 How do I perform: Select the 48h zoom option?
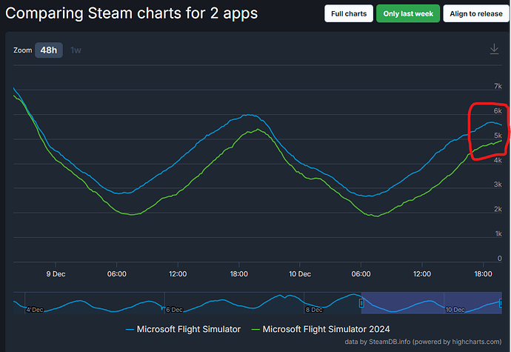[x=50, y=50]
